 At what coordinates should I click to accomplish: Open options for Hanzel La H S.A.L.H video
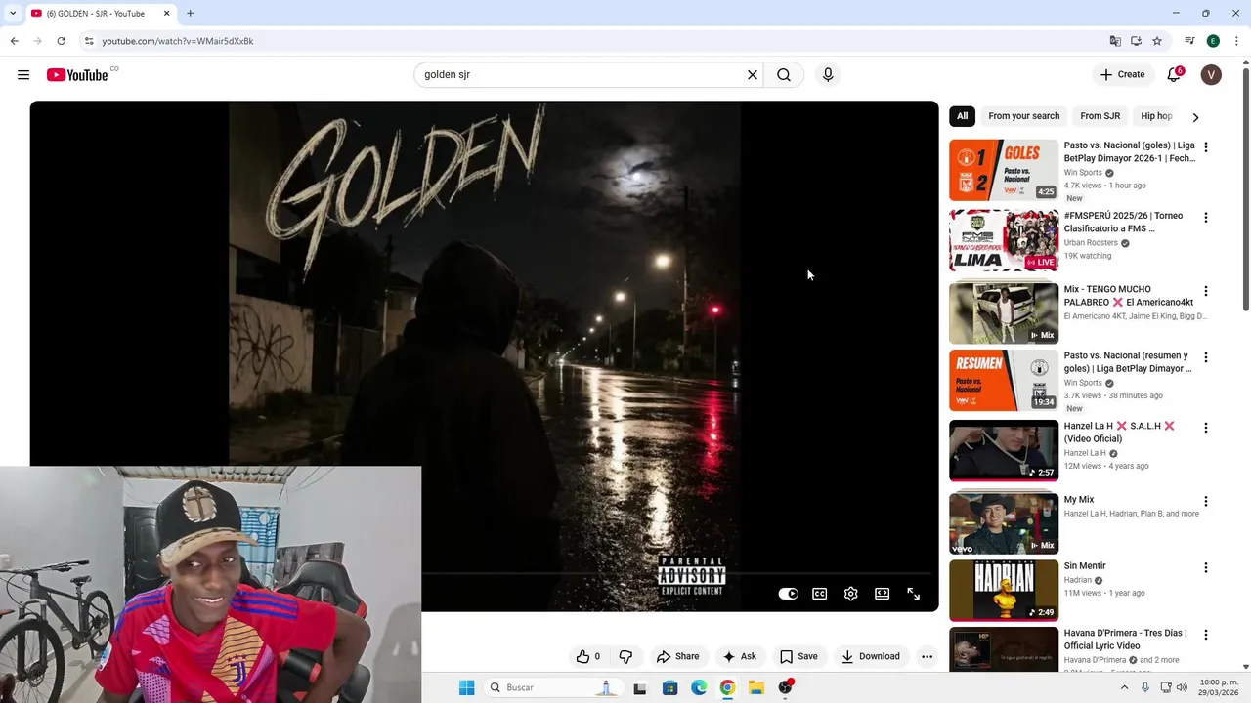[x=1205, y=428]
